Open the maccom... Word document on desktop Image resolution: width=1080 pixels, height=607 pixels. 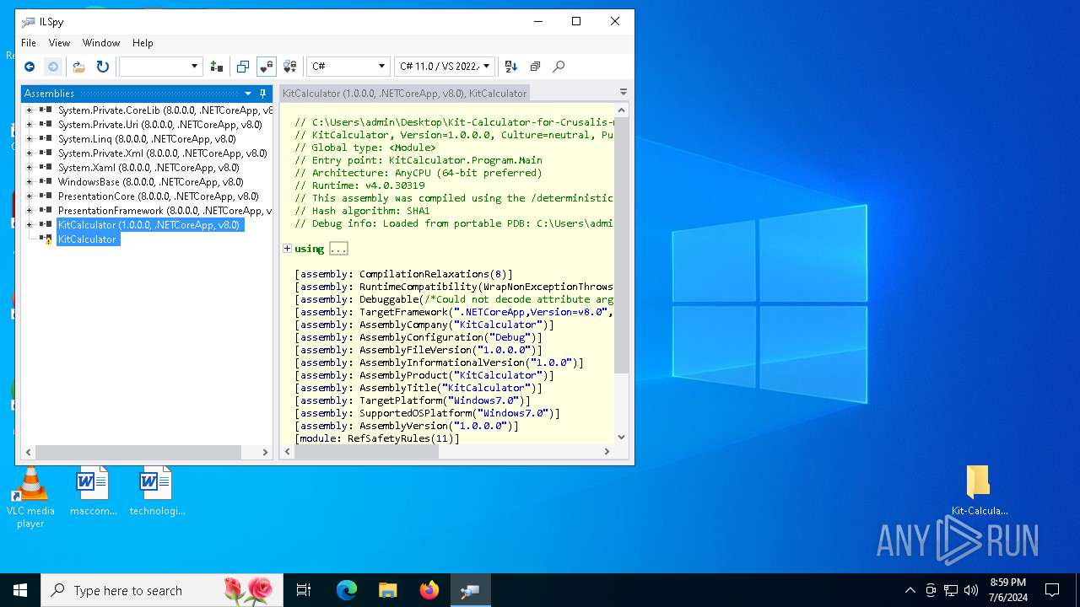(93, 492)
